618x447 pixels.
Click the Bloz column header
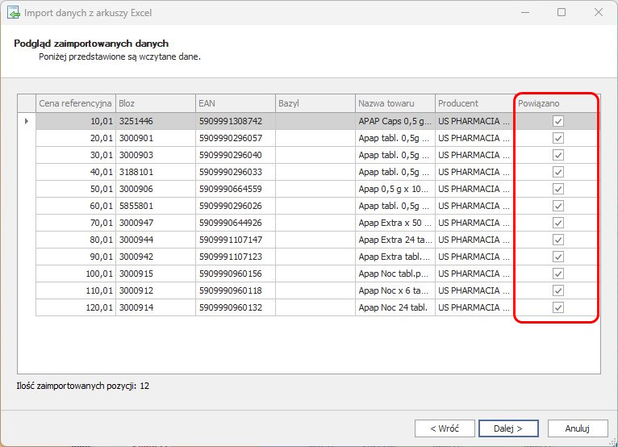click(x=155, y=103)
